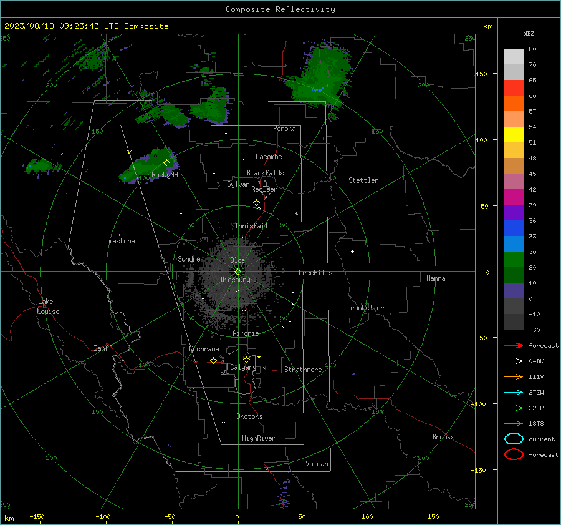Click the Blackfalds city label
Screen dimensions: 561x525
pos(265,173)
